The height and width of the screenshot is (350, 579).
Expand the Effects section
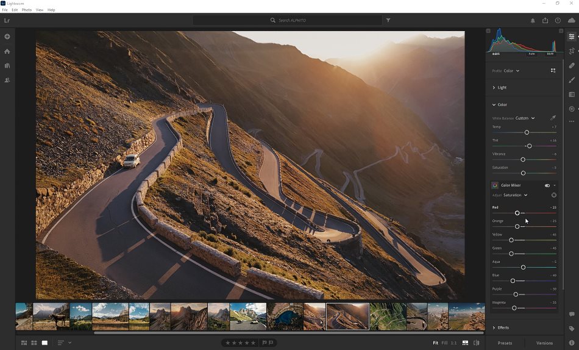pyautogui.click(x=500, y=328)
